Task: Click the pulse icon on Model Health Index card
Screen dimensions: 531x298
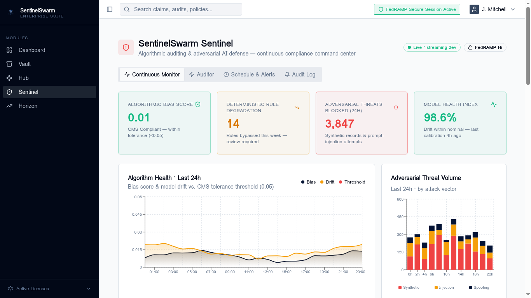Action: coord(494,104)
